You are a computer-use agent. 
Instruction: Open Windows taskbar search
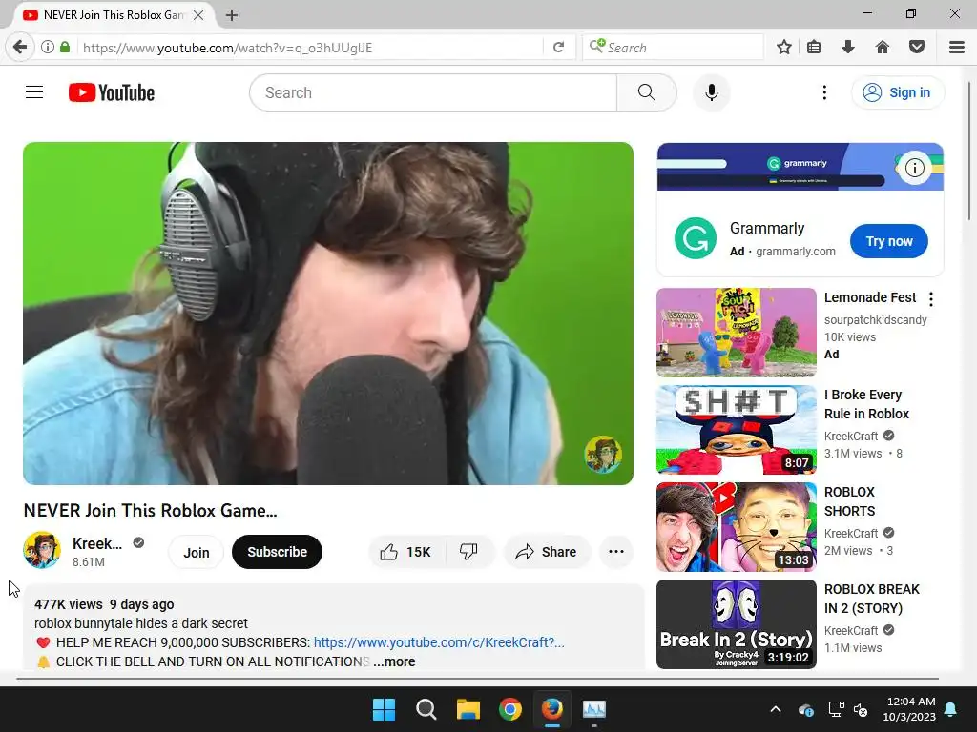(x=426, y=709)
